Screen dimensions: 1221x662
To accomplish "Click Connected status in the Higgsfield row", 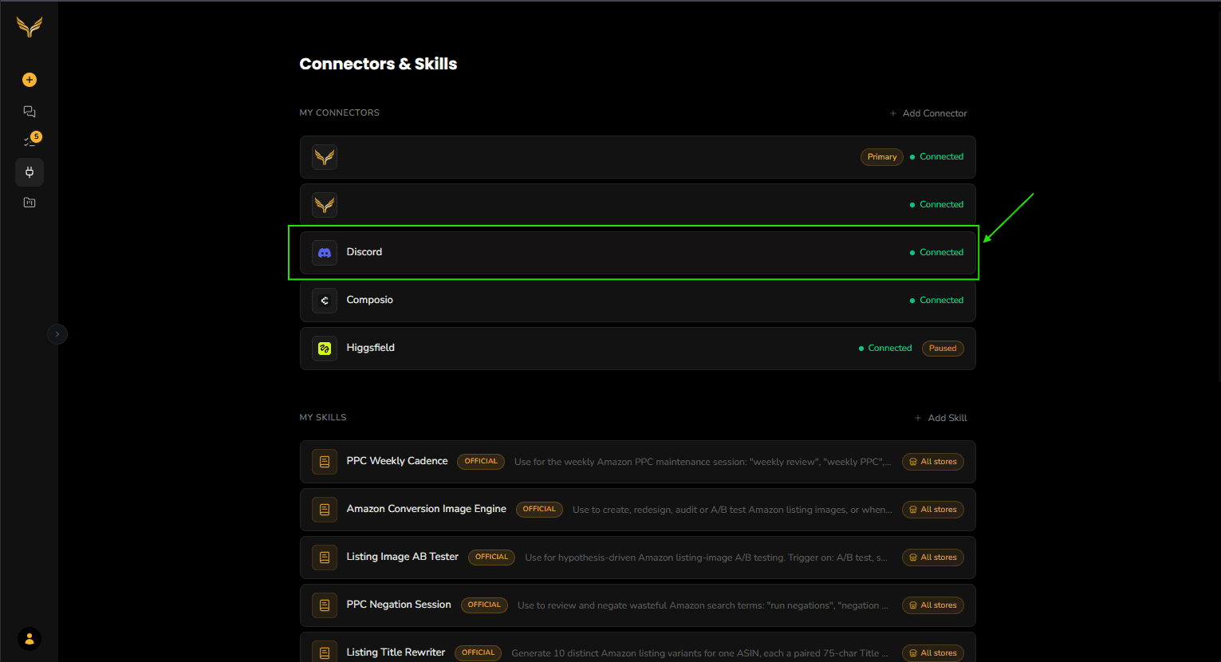I will click(885, 349).
